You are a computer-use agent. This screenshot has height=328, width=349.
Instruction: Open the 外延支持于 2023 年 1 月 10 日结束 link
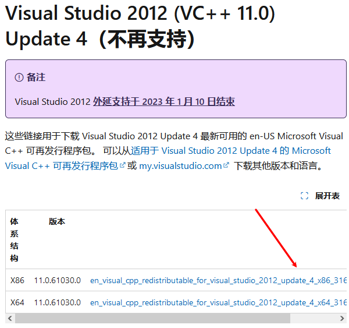(x=164, y=102)
